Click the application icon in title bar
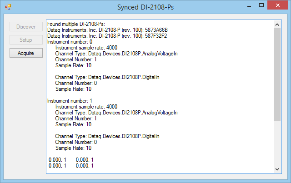This screenshot has height=183, width=291. tap(8, 7)
